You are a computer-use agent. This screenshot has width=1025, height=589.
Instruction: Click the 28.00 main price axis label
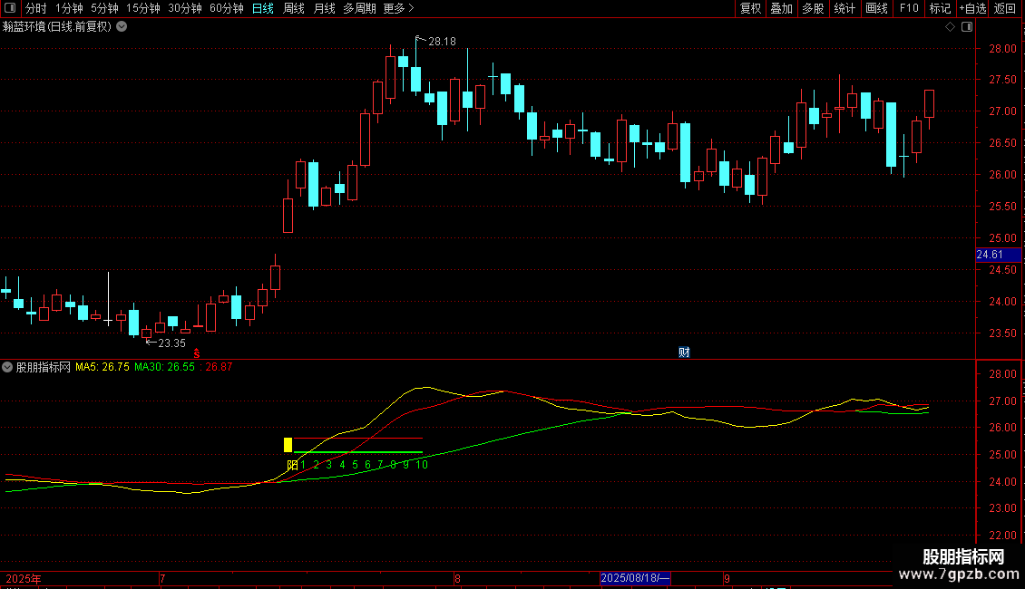(1002, 48)
